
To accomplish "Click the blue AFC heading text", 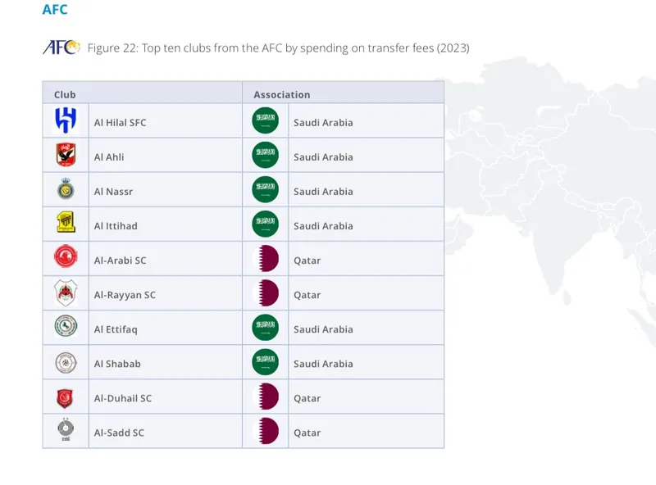I will [x=55, y=9].
